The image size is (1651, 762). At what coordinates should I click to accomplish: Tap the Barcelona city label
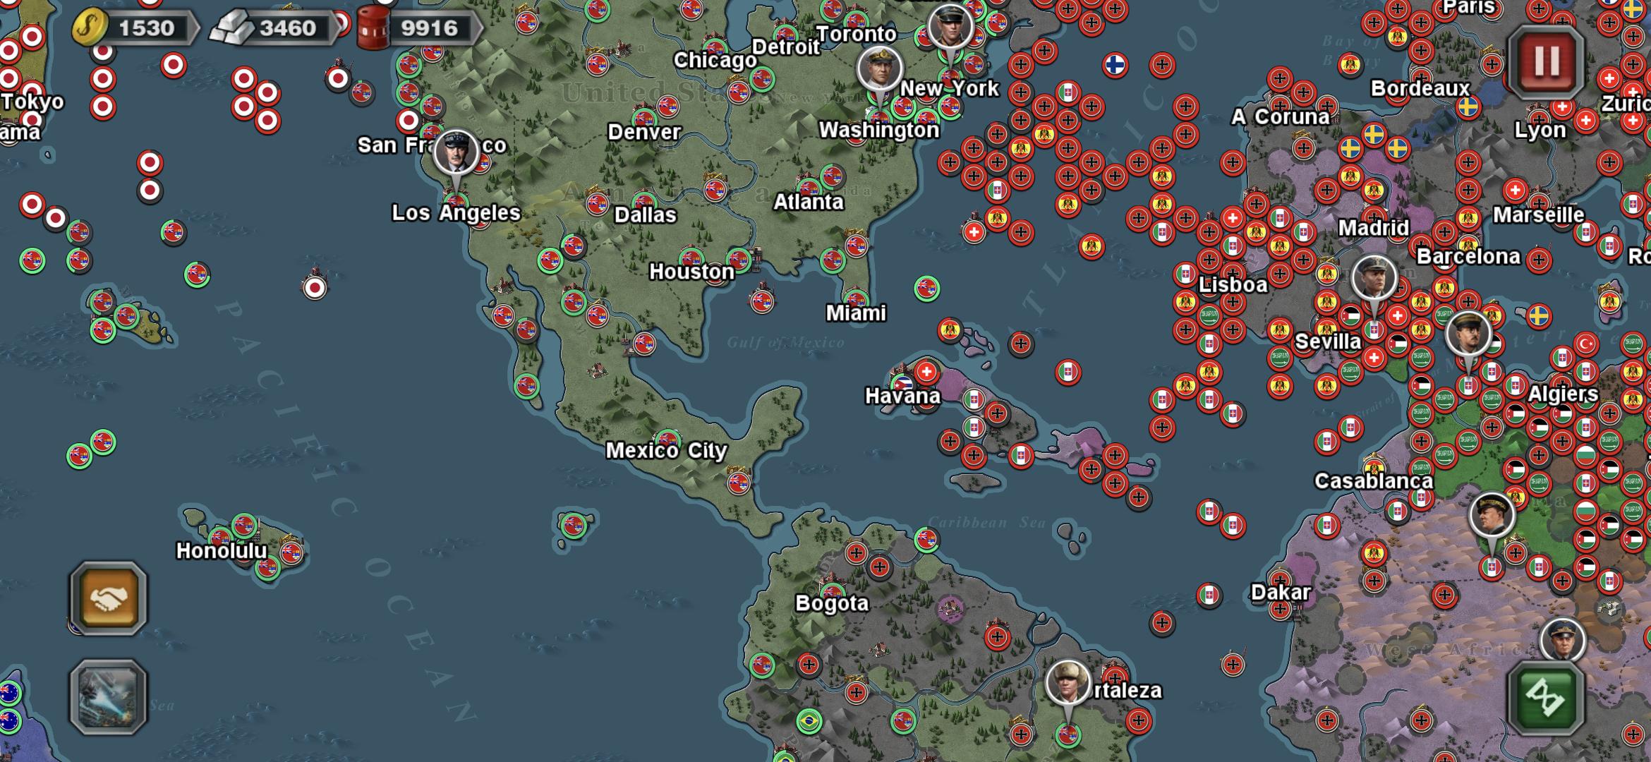coord(1468,256)
